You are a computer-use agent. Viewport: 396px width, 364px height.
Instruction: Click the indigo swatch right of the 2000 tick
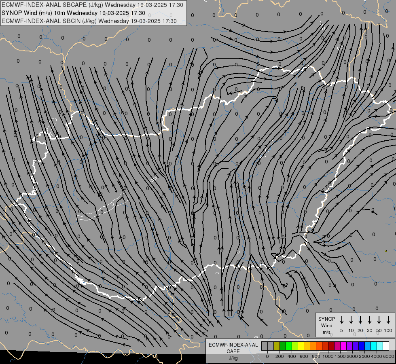[x=355, y=346]
